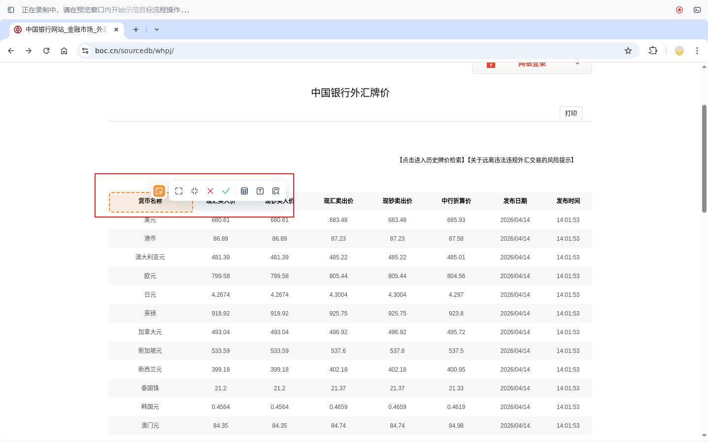Click the 87.58 value in 港币 row
Image resolution: width=708 pixels, height=442 pixels.
pos(456,239)
